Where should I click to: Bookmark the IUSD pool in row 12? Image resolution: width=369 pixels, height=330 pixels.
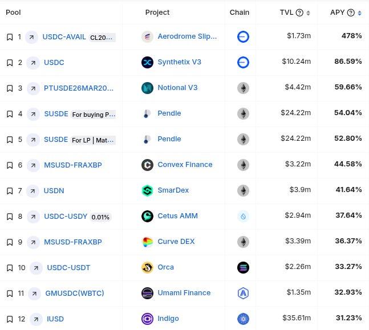pyautogui.click(x=10, y=319)
